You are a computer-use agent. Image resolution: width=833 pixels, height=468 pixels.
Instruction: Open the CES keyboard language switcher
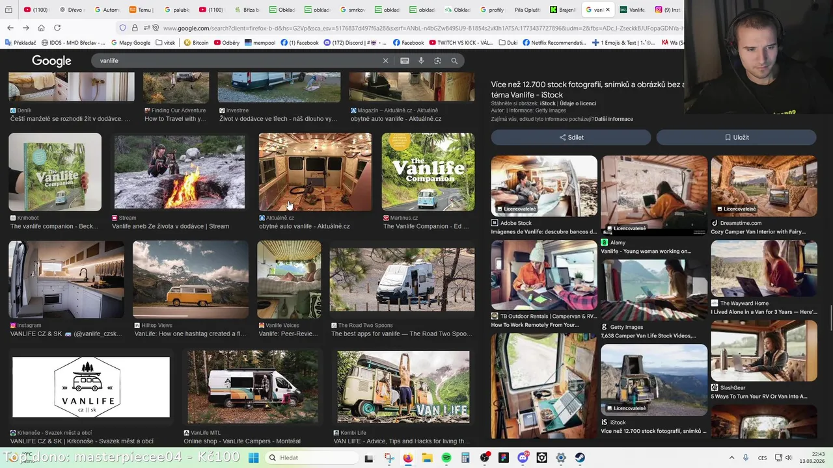coord(762,458)
